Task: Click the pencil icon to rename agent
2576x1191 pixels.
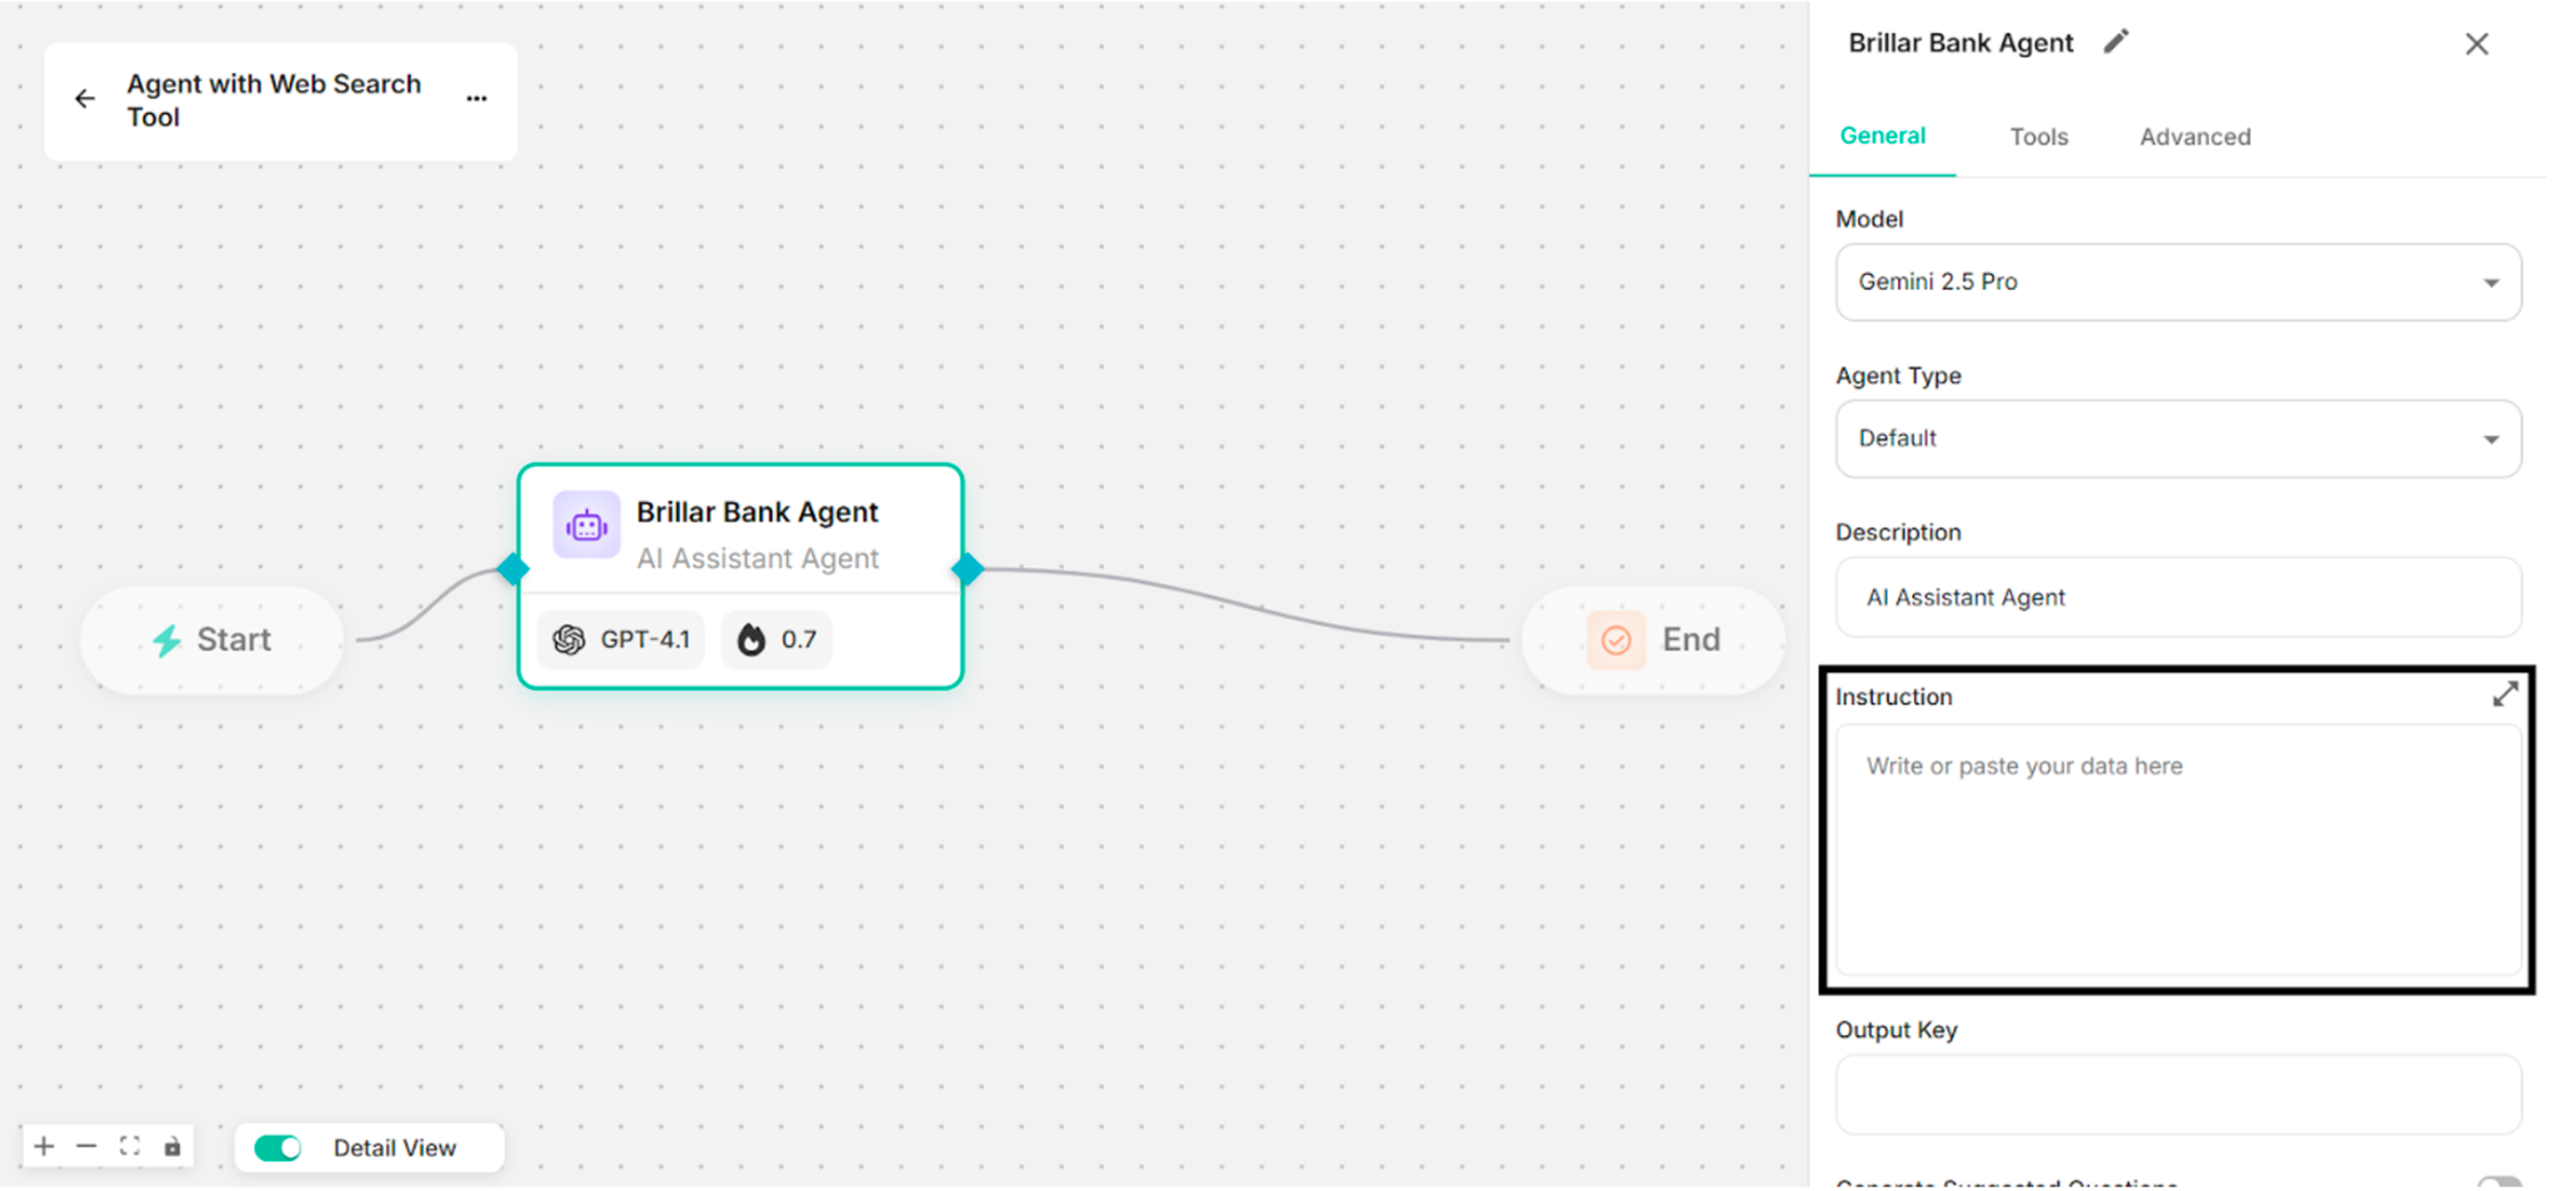Action: 2116,42
